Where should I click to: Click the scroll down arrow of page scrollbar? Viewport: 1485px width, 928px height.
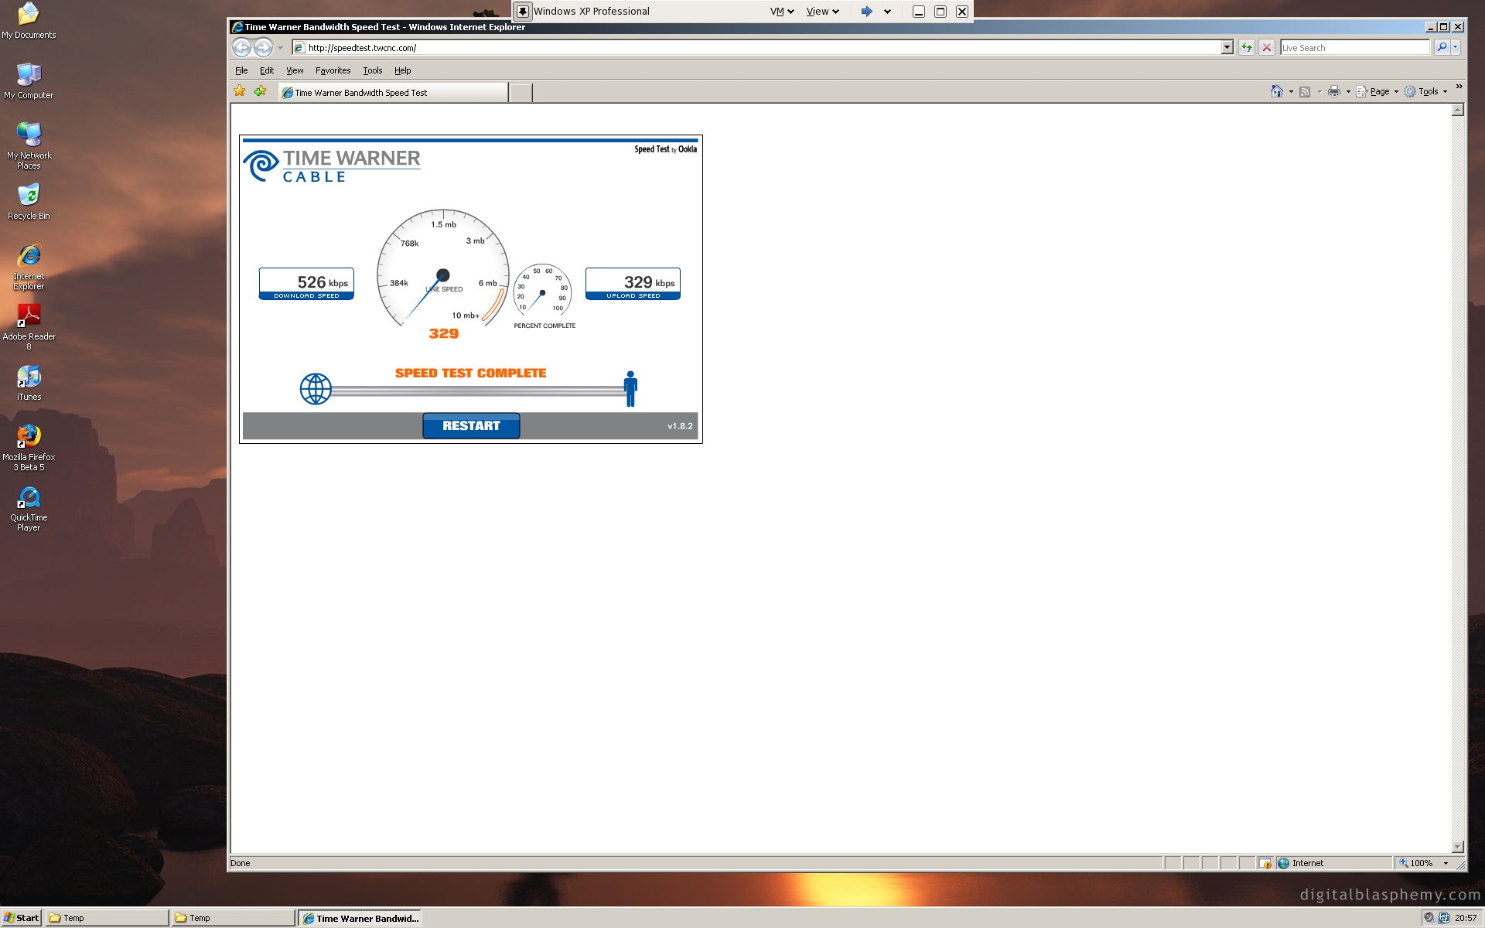pyautogui.click(x=1458, y=847)
